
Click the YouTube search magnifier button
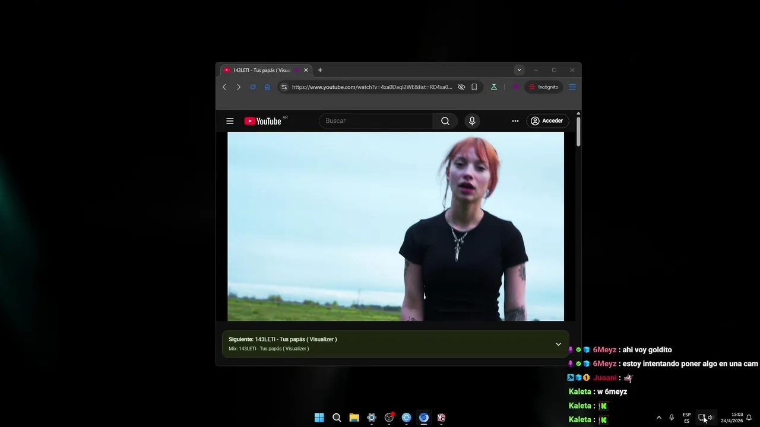[445, 121]
